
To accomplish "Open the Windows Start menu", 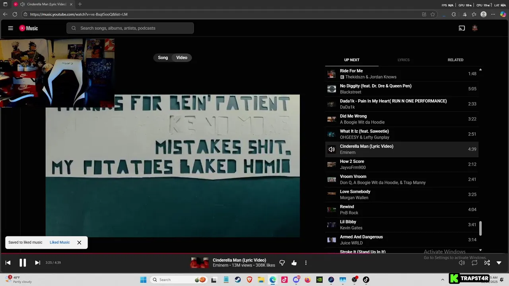I will point(143,280).
